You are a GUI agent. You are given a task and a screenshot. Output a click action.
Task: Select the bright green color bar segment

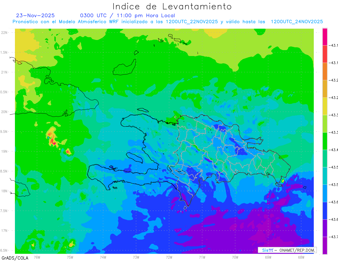325,141
